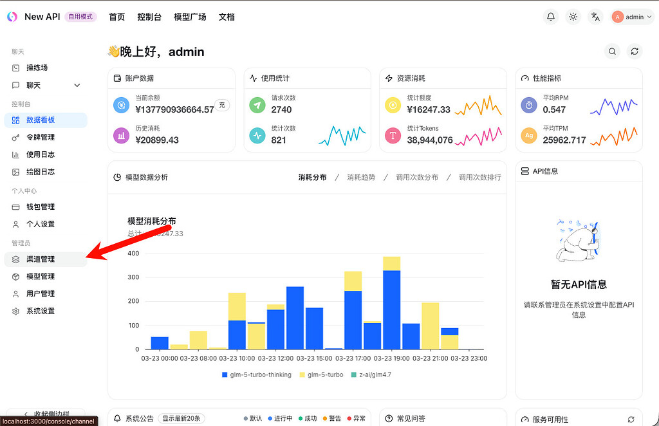Toggle z-ai/glm4.7 legend entry
The width and height of the screenshot is (659, 426).
click(371, 375)
